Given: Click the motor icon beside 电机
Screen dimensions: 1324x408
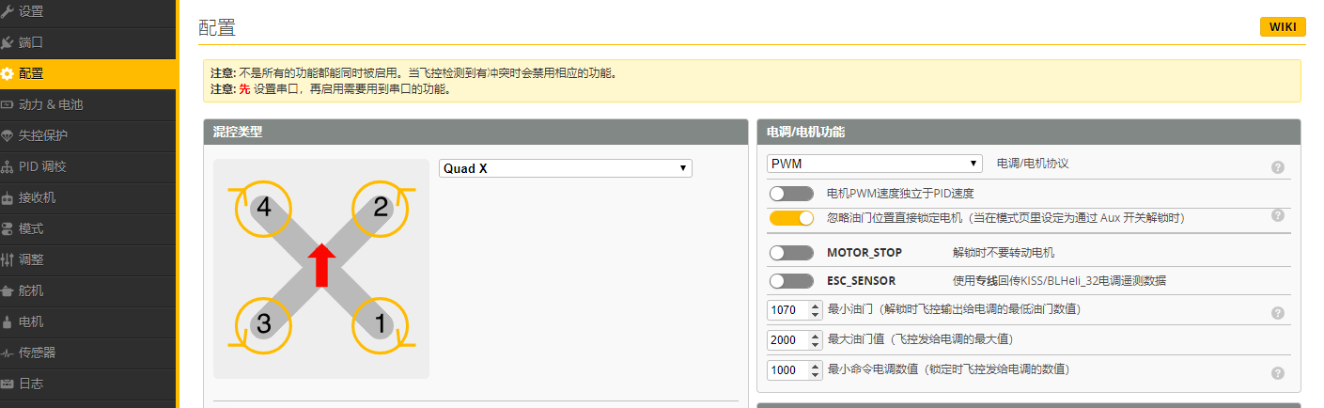Looking at the screenshot, I should (7, 322).
